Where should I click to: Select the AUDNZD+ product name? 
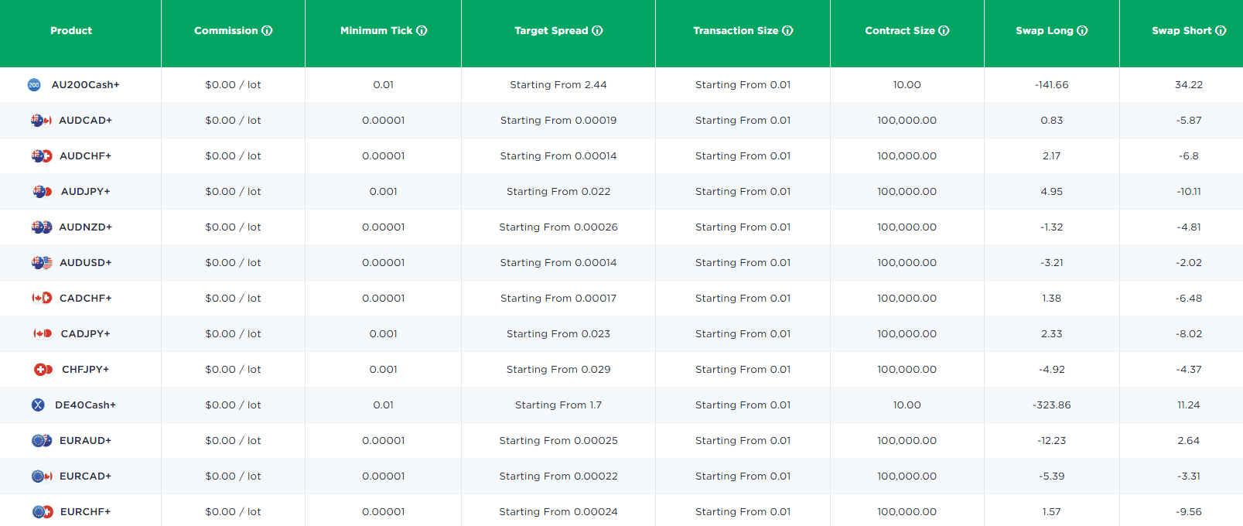pyautogui.click(x=86, y=227)
